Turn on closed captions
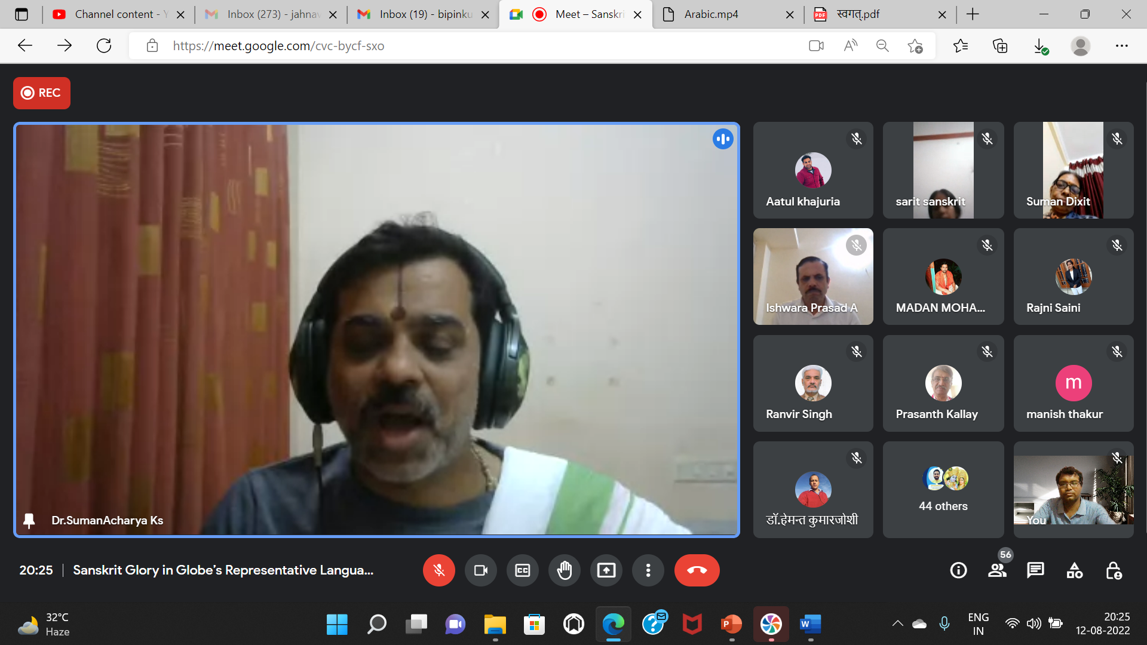Image resolution: width=1147 pixels, height=645 pixels. [522, 570]
